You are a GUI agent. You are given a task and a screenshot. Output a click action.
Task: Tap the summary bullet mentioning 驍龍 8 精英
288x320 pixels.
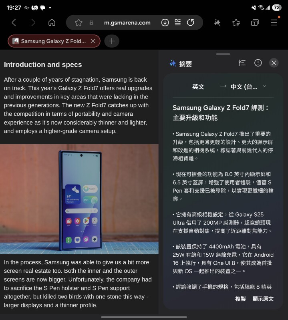coord(222,287)
